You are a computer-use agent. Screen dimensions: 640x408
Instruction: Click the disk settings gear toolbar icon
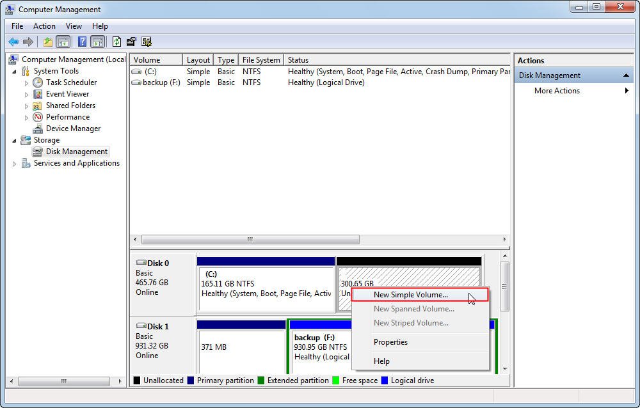(146, 42)
